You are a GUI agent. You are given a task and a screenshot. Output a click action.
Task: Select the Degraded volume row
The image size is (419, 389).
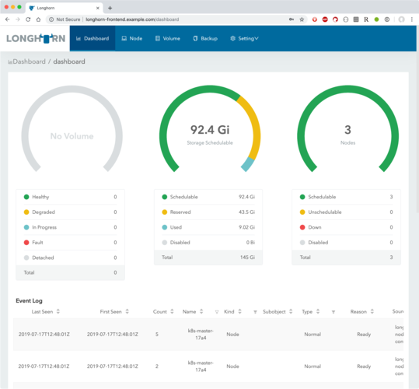click(x=70, y=212)
